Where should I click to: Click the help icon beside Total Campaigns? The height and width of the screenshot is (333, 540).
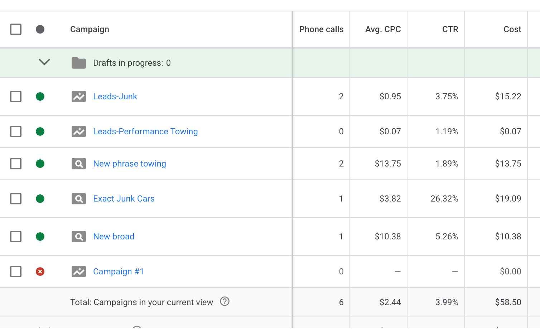tap(225, 302)
